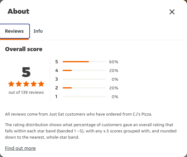Click the 3-star rating bar at 0%

[x=84, y=79]
